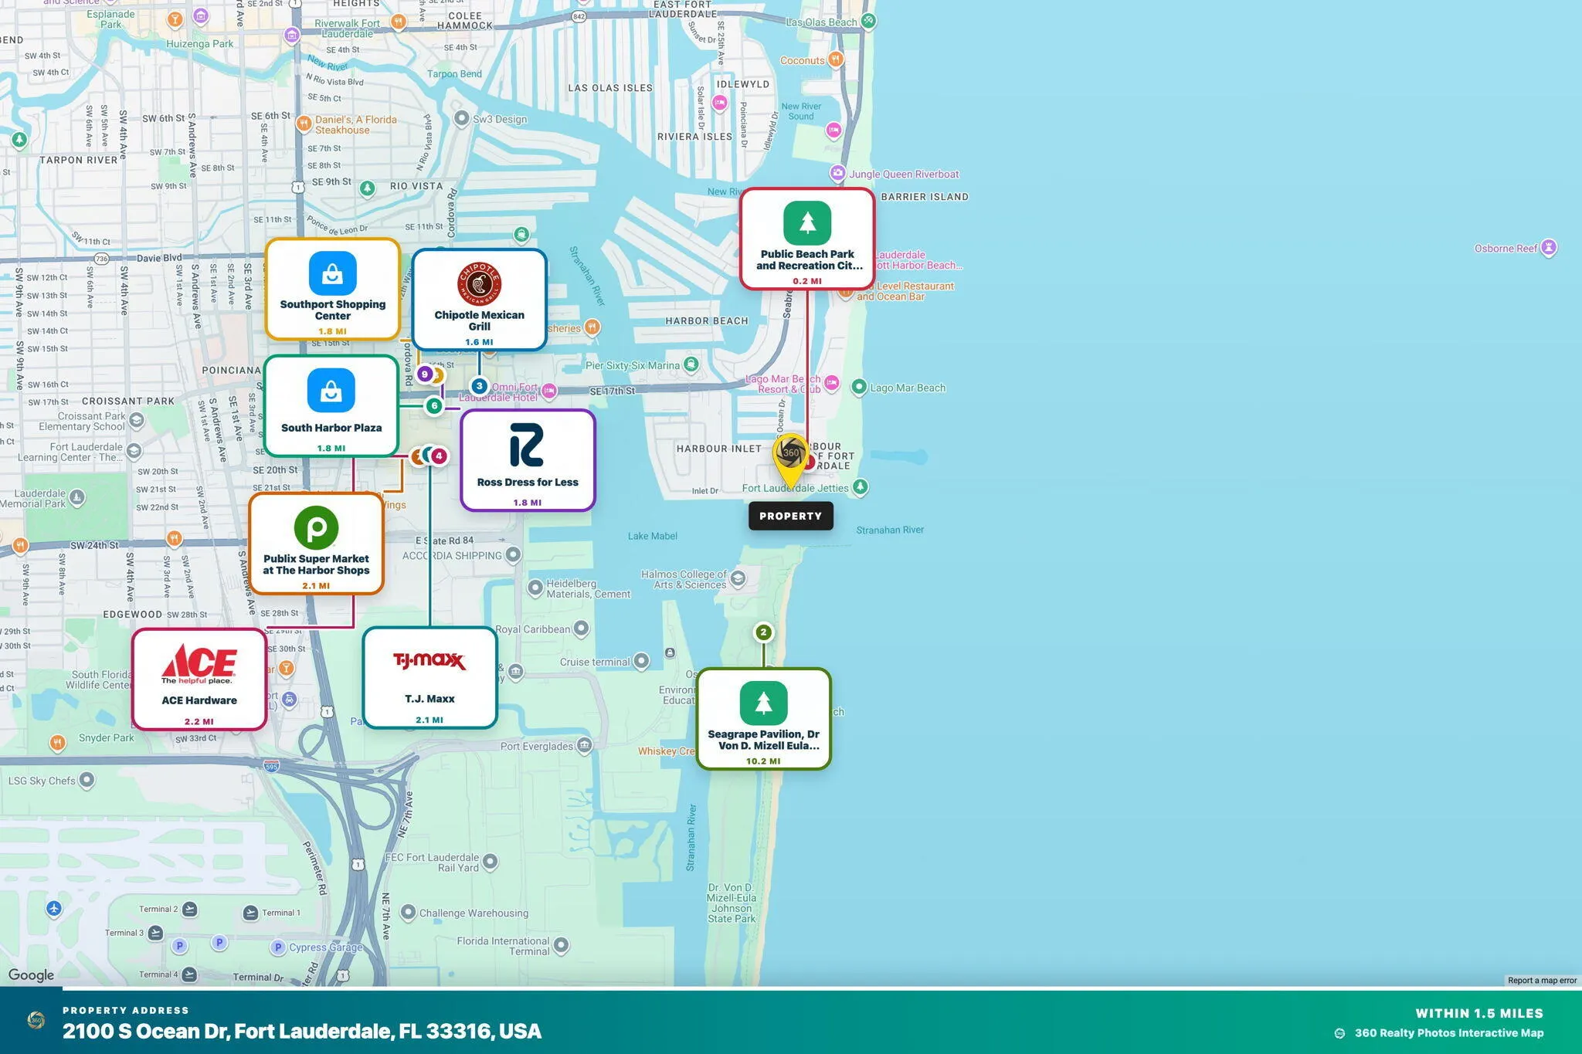Screen dimensions: 1582x1054
Task: Click the black PROPERTY label
Action: (x=790, y=516)
